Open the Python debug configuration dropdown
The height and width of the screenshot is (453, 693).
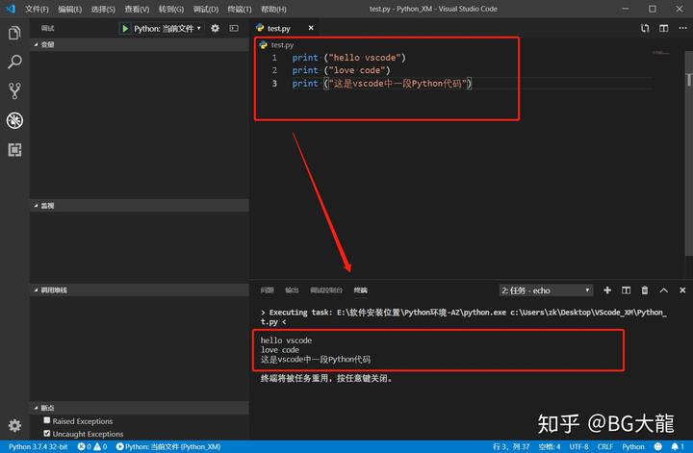(167, 29)
